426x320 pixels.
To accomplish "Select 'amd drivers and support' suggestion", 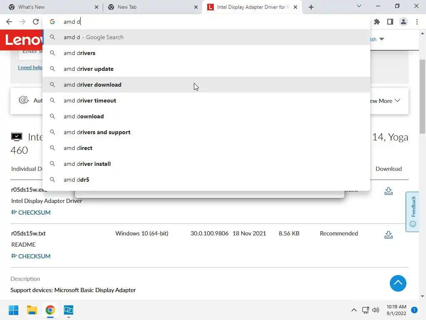I will point(206,132).
